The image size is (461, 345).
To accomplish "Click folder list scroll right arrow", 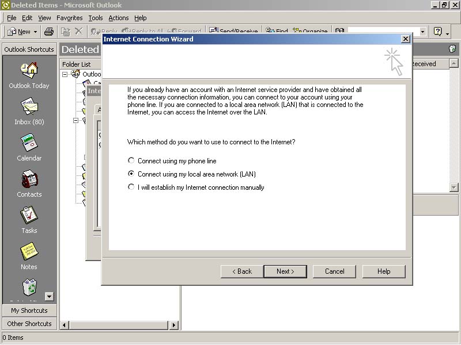I will point(174,325).
